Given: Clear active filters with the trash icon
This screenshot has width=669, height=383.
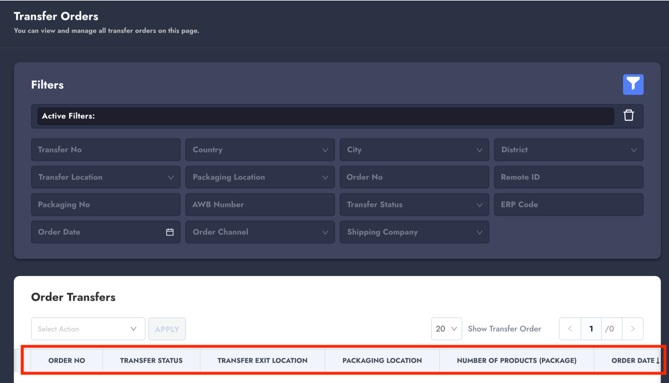Looking at the screenshot, I should click(628, 116).
